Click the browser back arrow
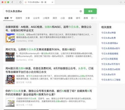The image size is (125, 110). 12,2
